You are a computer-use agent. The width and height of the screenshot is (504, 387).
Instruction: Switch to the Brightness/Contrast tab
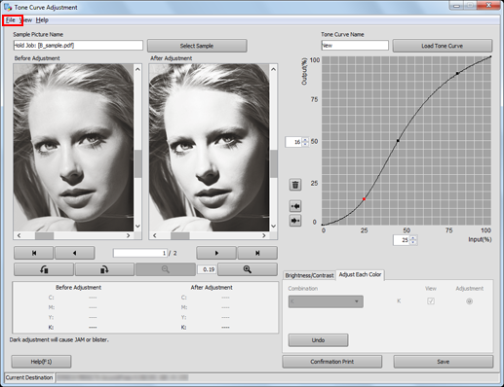point(309,275)
